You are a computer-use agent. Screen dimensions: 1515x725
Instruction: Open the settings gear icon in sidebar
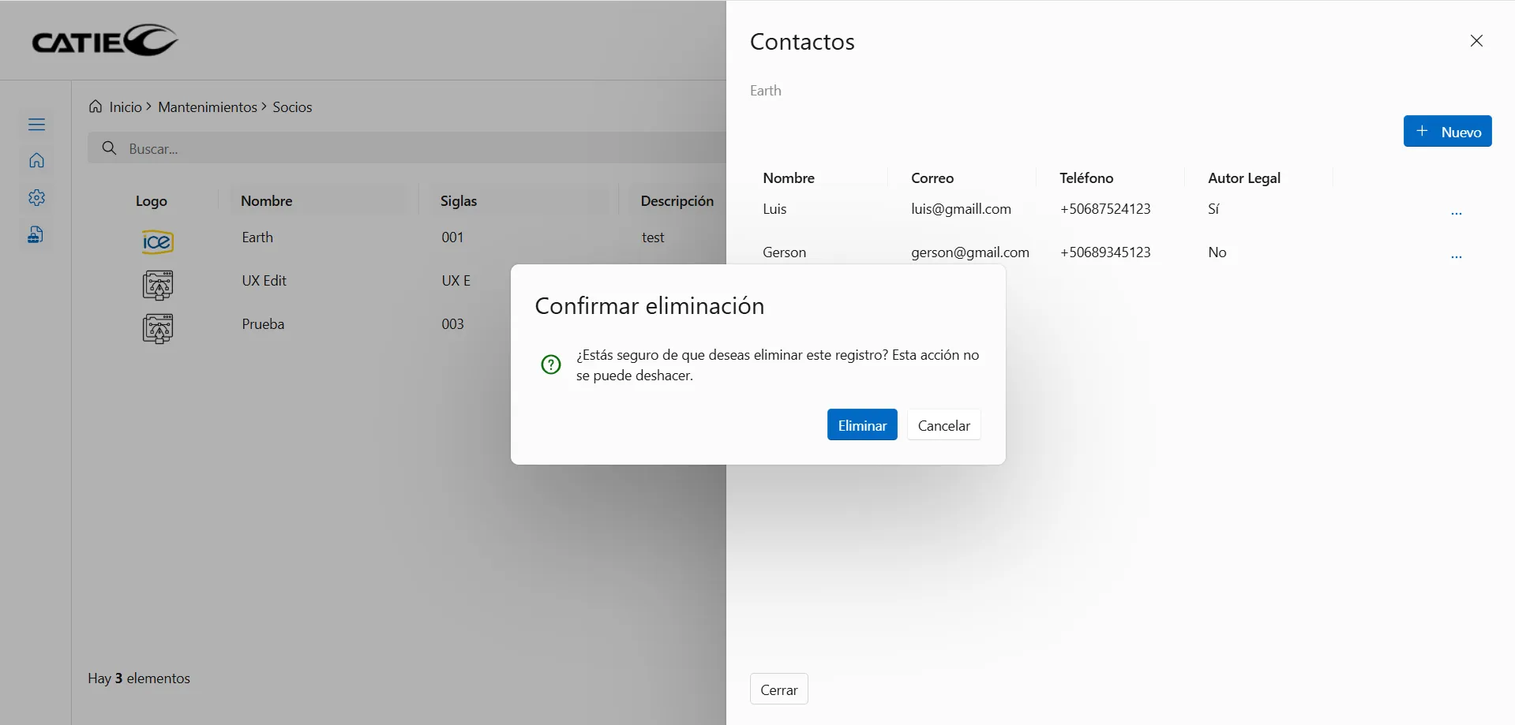click(36, 198)
